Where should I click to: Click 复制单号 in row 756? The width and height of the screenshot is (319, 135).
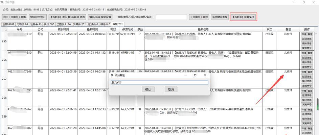[x=307, y=67]
